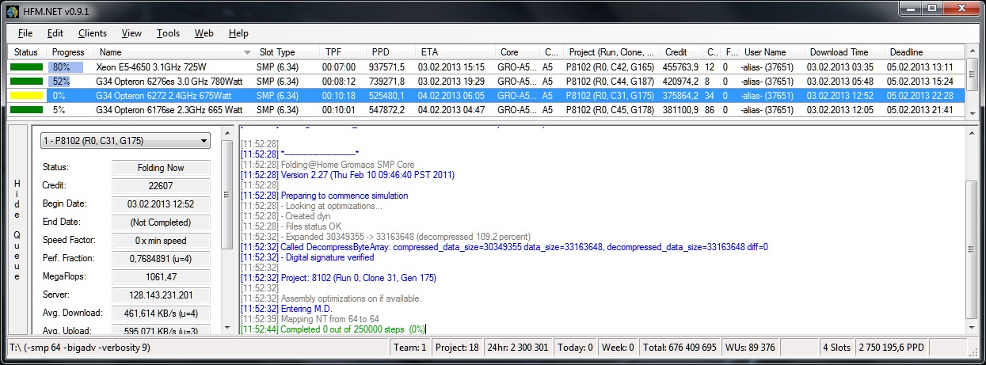Click log line Preparing to commence simulation
986x365 pixels.
point(324,196)
